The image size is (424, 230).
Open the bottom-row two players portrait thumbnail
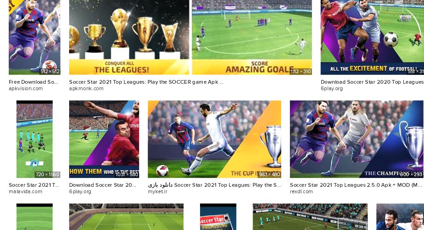(400, 217)
